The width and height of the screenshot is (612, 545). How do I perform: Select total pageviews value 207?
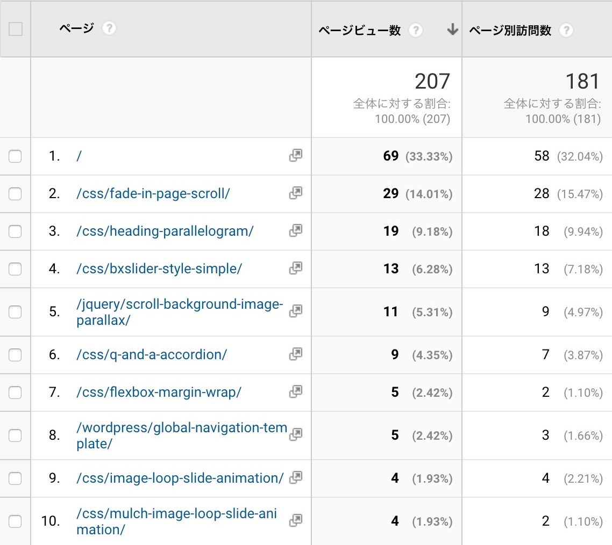[x=432, y=81]
